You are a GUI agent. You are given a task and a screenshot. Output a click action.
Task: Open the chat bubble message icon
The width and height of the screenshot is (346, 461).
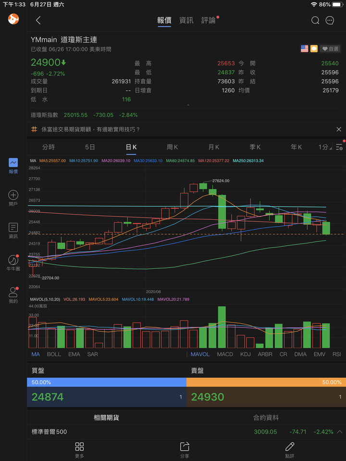pyautogui.click(x=330, y=20)
